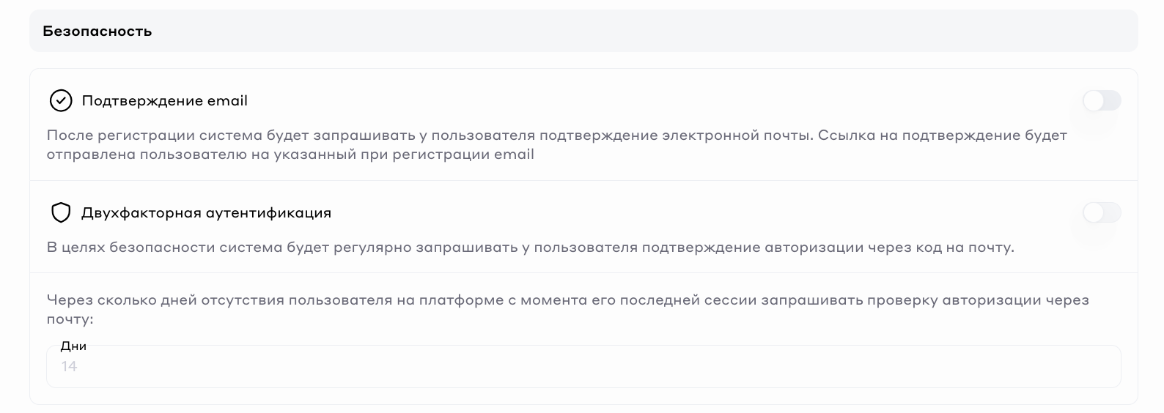Viewport: 1164px width, 413px height.
Task: Click the word почту: ending the days question
Action: 70,319
